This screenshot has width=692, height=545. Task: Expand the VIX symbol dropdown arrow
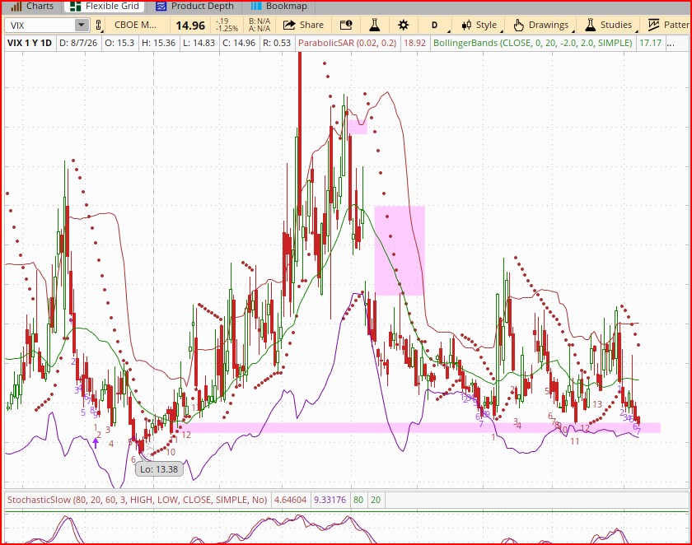point(82,26)
